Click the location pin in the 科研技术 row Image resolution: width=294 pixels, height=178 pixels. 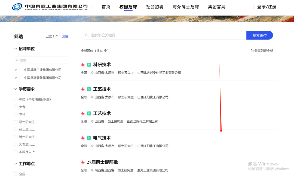(92, 73)
